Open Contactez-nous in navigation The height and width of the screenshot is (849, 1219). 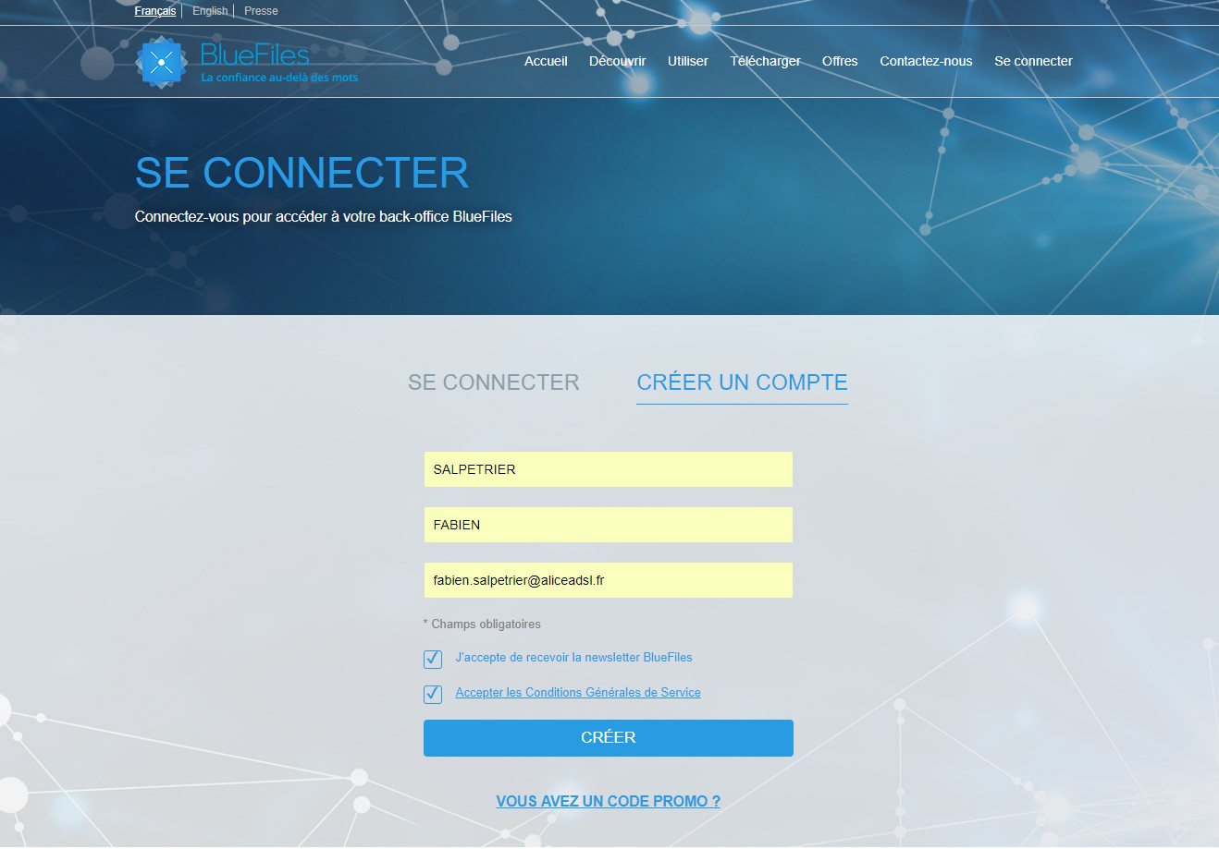(926, 61)
